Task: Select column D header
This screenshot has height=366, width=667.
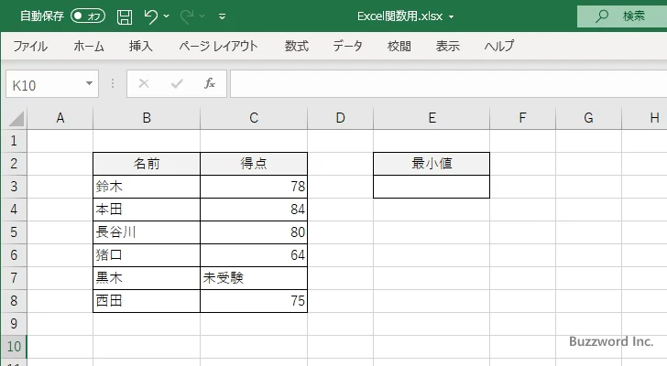Action: click(340, 118)
